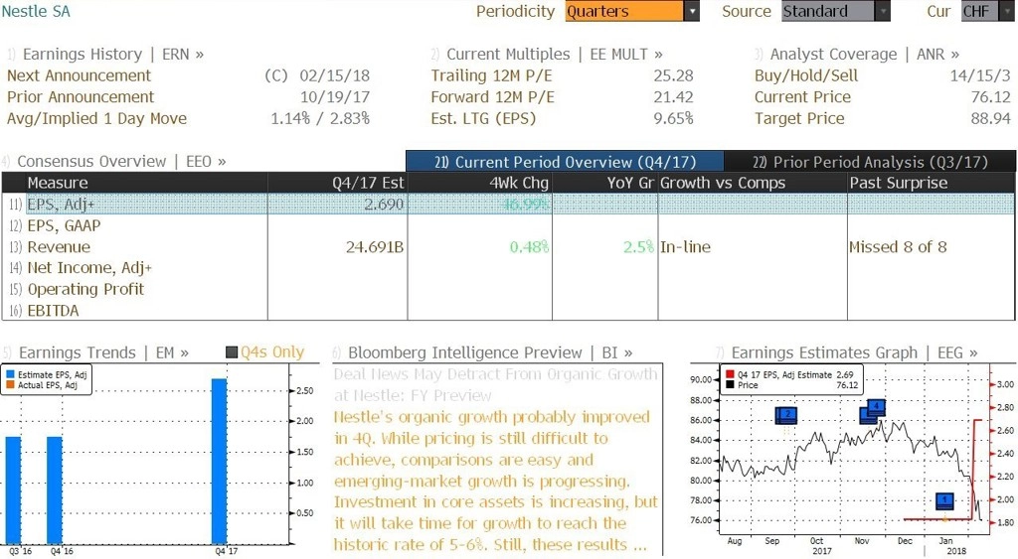Click Bloomberg Intelligence preview body text

click(x=496, y=481)
